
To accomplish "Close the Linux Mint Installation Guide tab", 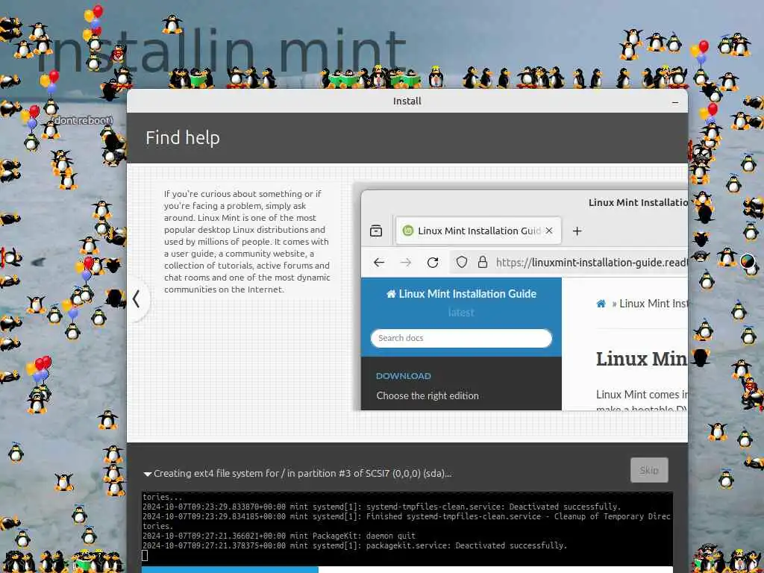I will pyautogui.click(x=549, y=231).
